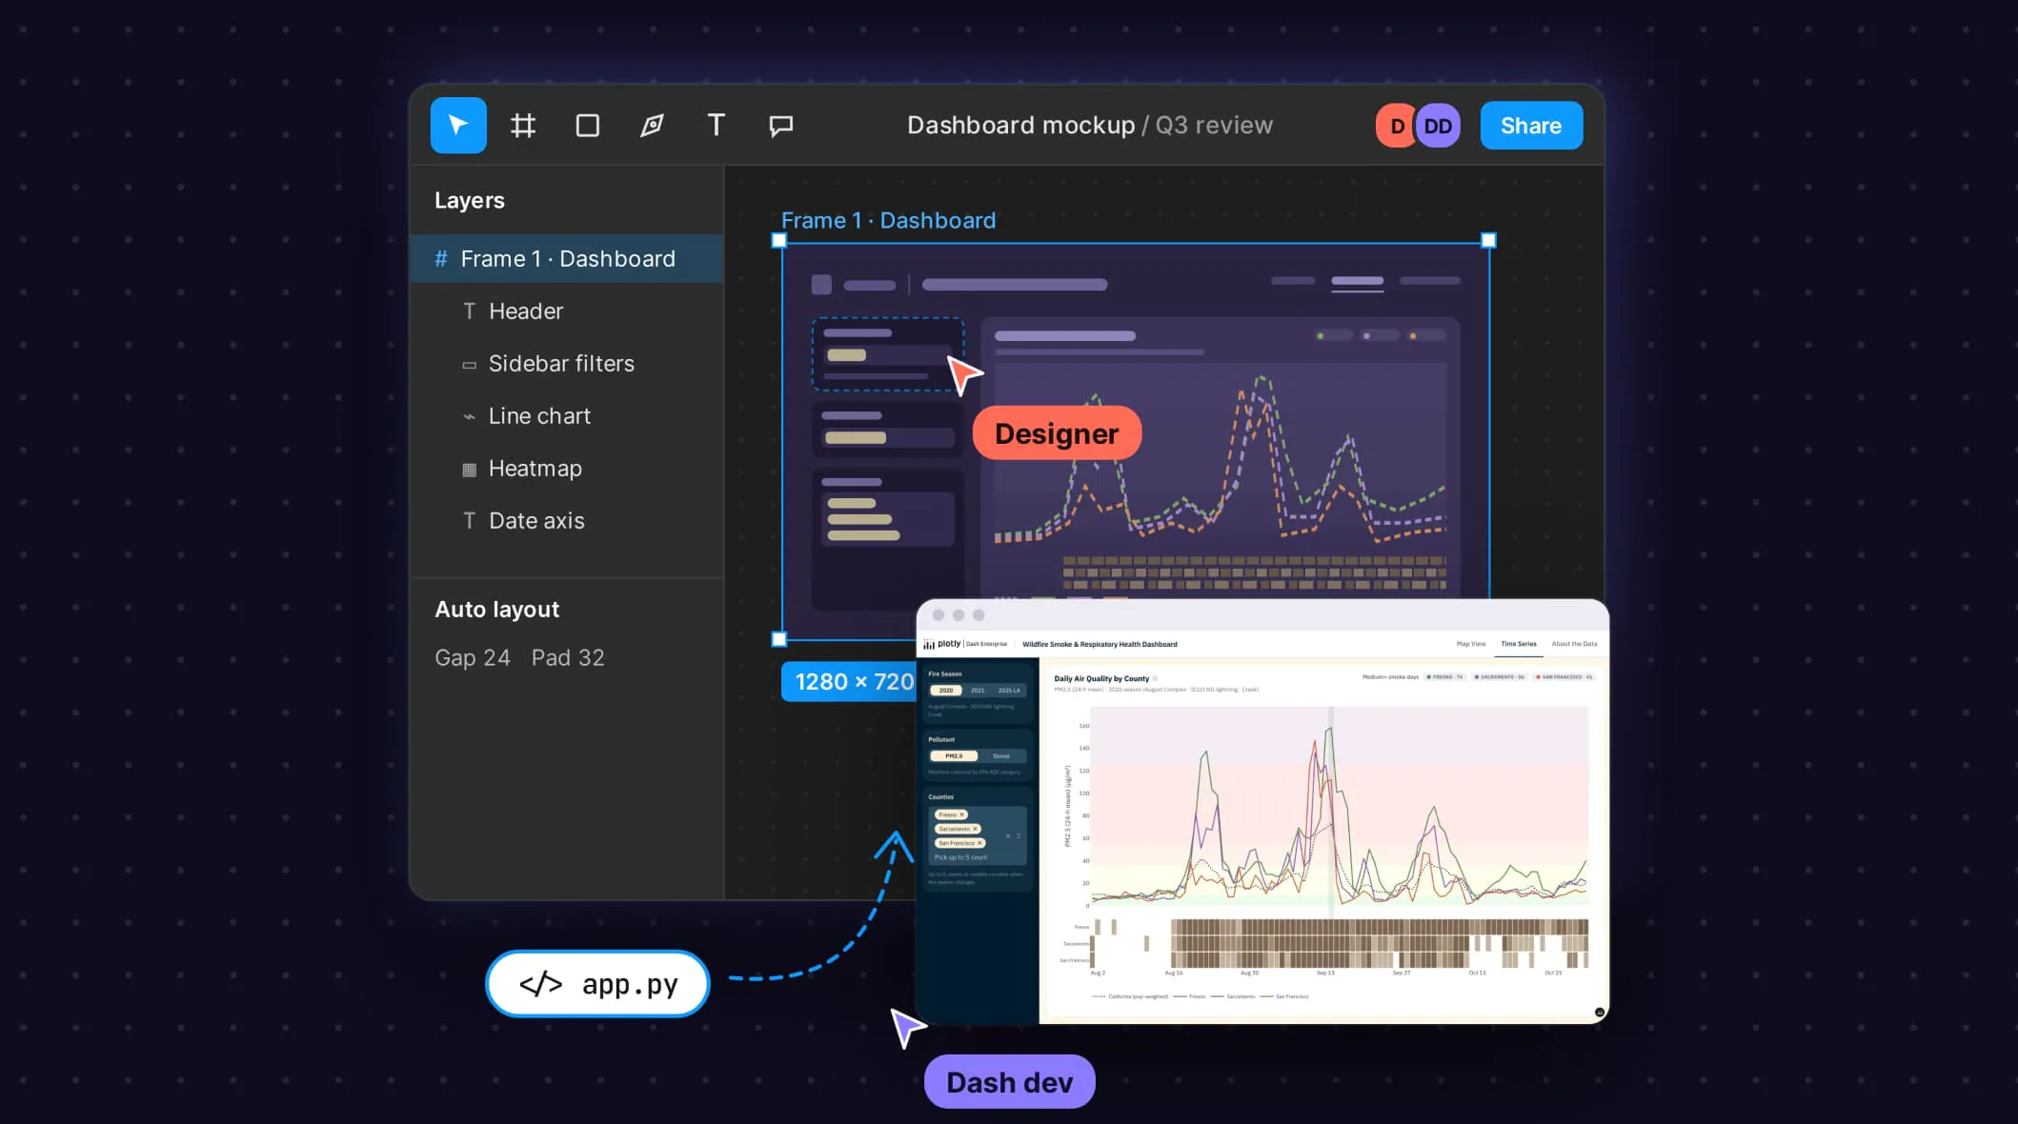The height and width of the screenshot is (1124, 2018).
Task: Click the purple DD collaborator avatar
Action: pyautogui.click(x=1438, y=126)
